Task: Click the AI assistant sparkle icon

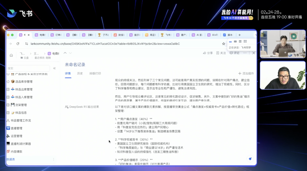Action: point(250,159)
